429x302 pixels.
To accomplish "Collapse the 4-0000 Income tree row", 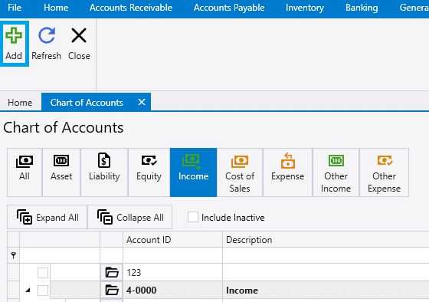I will tap(28, 291).
